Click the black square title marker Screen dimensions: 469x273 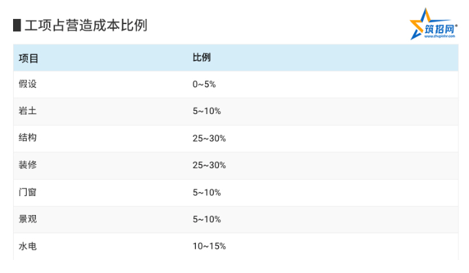click(17, 25)
